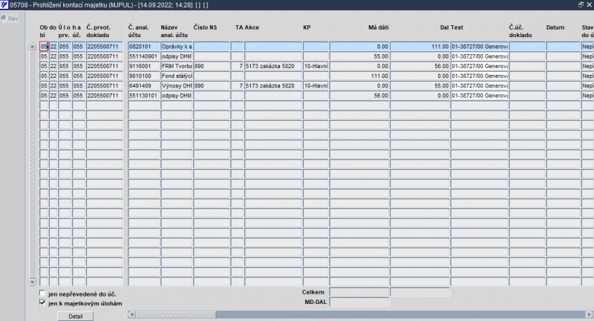Click KP cell '10-Hlavní' in 9116001 row
The image size is (594, 321).
point(316,66)
